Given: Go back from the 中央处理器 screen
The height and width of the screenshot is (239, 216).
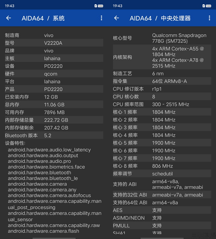Looking at the screenshot, I should [117, 18].
